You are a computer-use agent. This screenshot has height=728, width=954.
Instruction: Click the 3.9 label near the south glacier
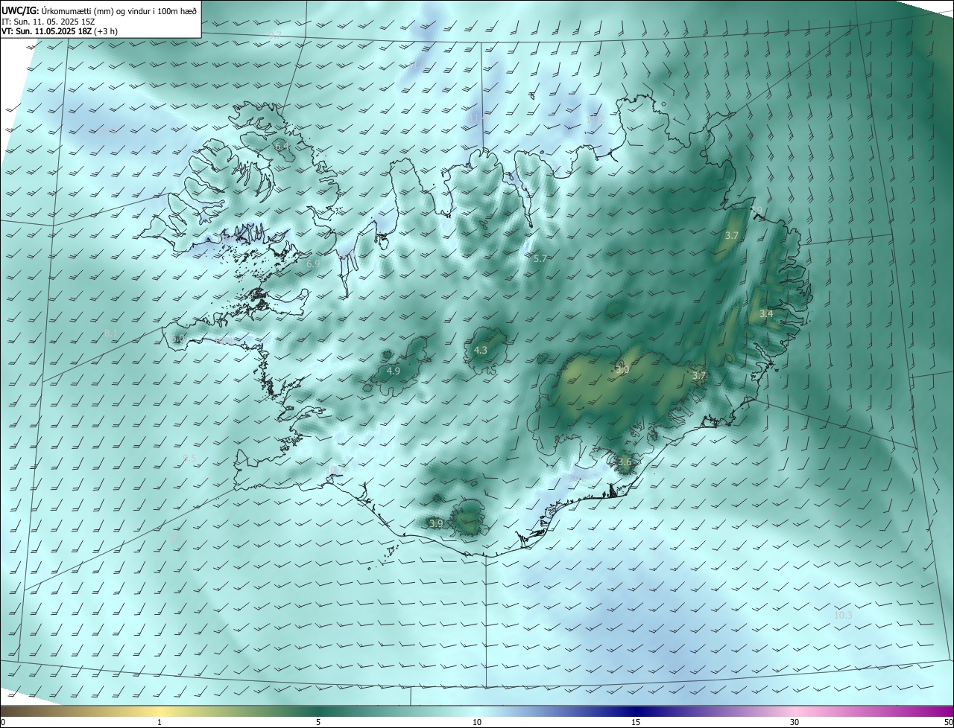437,523
